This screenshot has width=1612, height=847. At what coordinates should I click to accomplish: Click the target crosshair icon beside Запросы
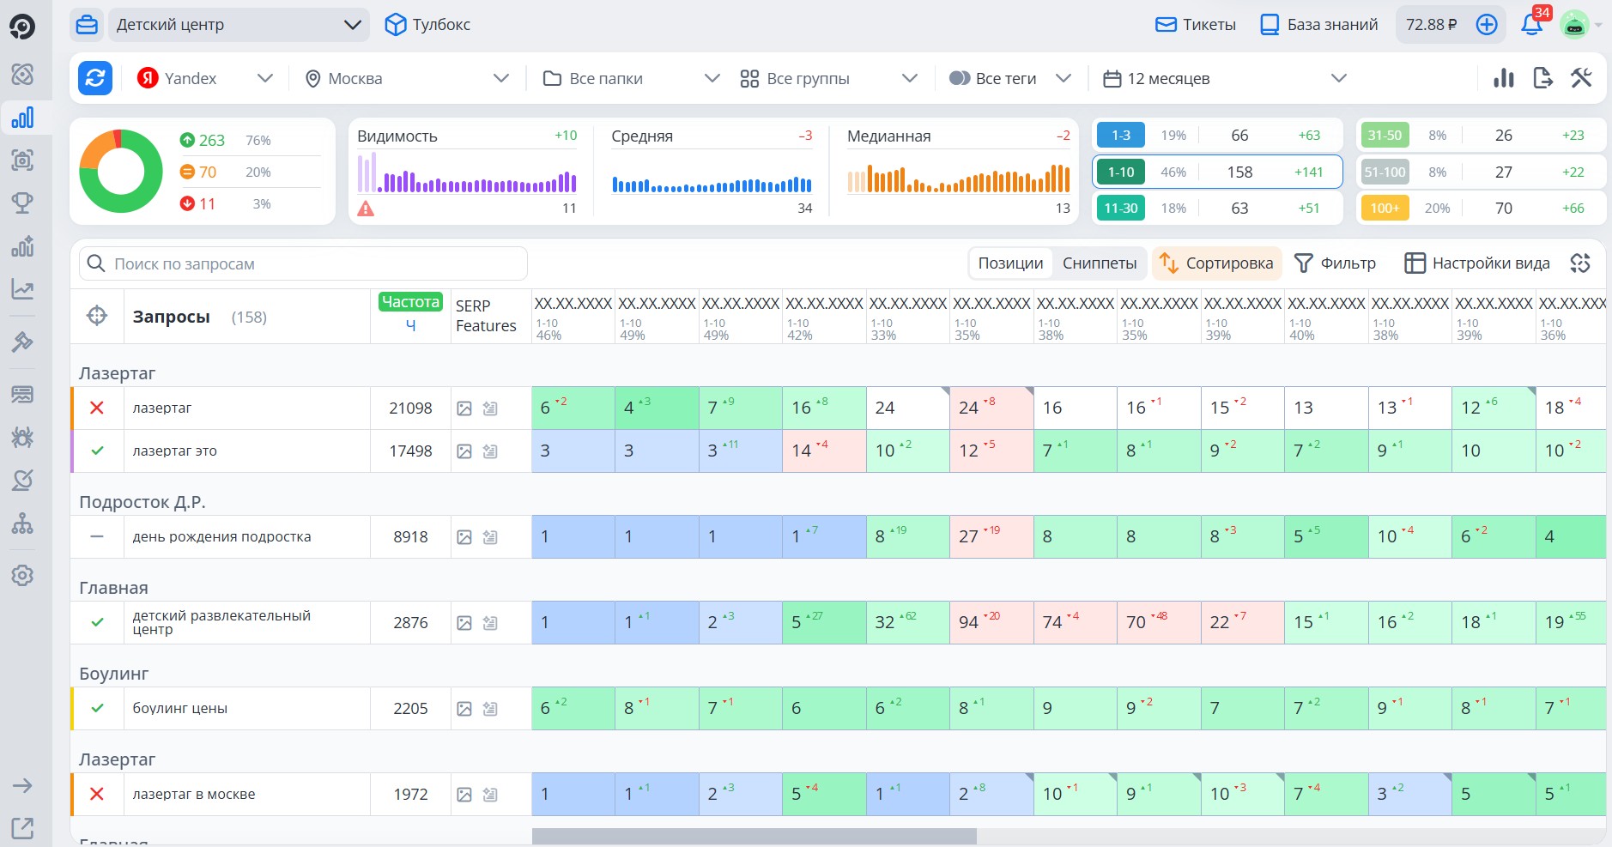tap(97, 316)
